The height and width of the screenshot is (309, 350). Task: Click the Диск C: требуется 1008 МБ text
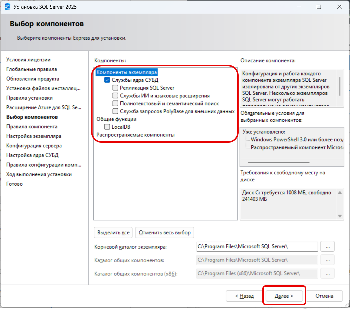[286, 196]
